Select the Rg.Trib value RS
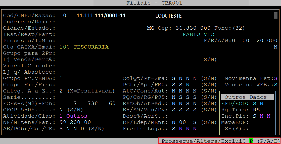The width and height of the screenshot is (281, 144). coord(256,110)
